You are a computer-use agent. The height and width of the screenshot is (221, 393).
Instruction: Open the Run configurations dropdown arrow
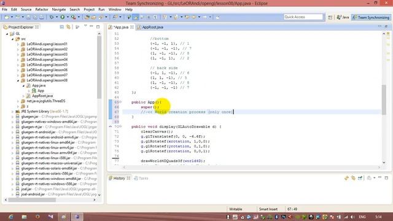click(x=68, y=17)
